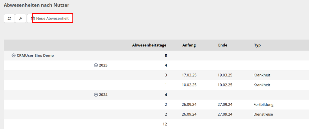Open the Krankheit entry on 10.02.25
Viewport: 309px width, 129px height.
coord(262,85)
